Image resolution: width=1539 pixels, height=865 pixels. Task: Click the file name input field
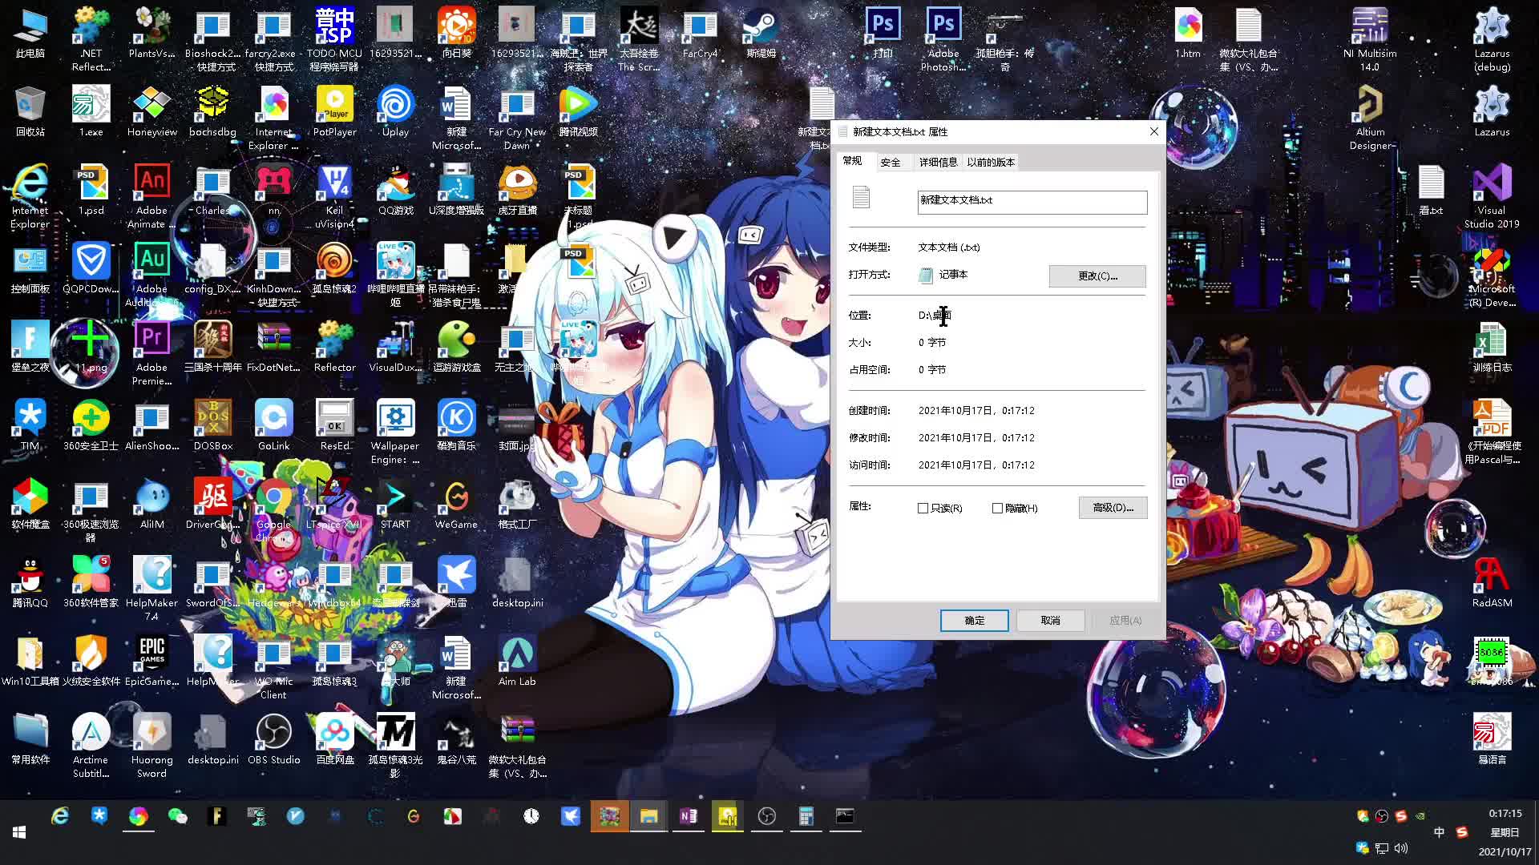(x=1032, y=202)
